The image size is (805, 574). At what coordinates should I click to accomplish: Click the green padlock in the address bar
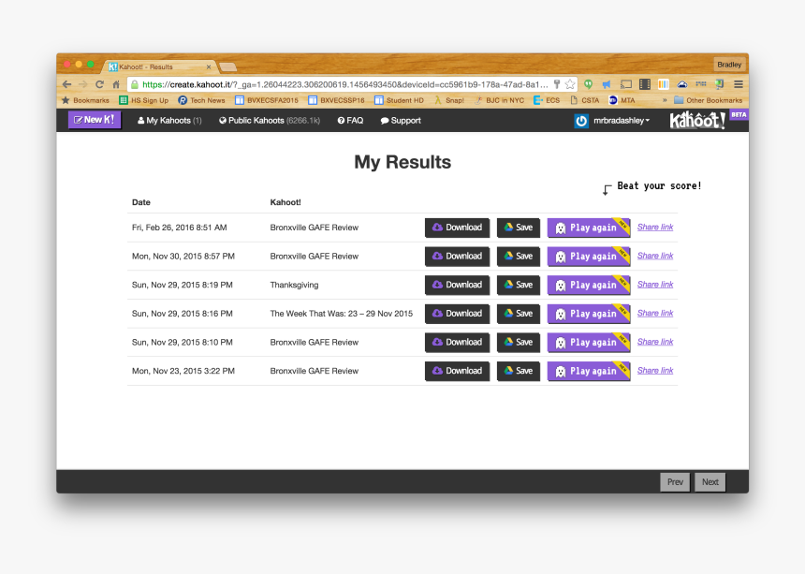134,84
